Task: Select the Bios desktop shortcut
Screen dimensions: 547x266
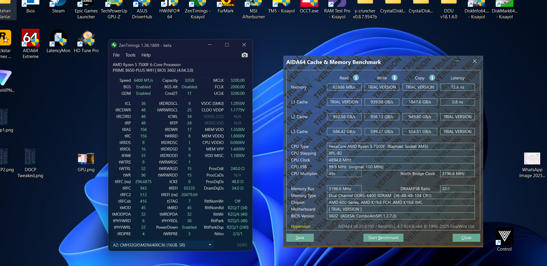Action: pyautogui.click(x=31, y=7)
